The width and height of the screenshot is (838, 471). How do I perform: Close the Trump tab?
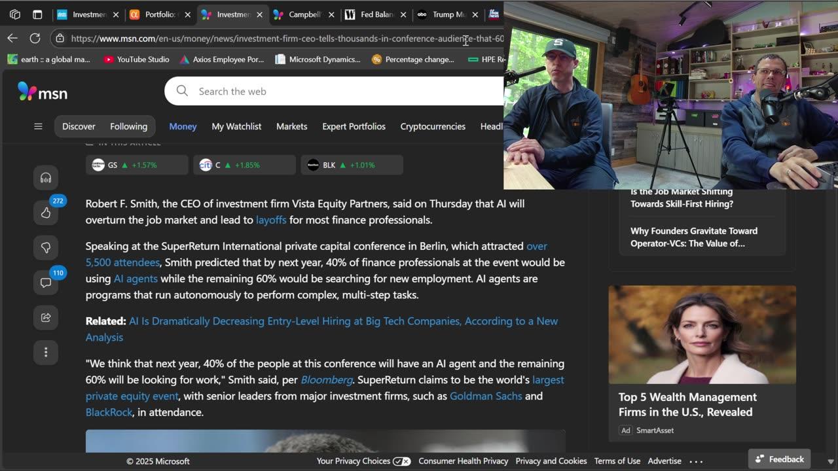475,14
